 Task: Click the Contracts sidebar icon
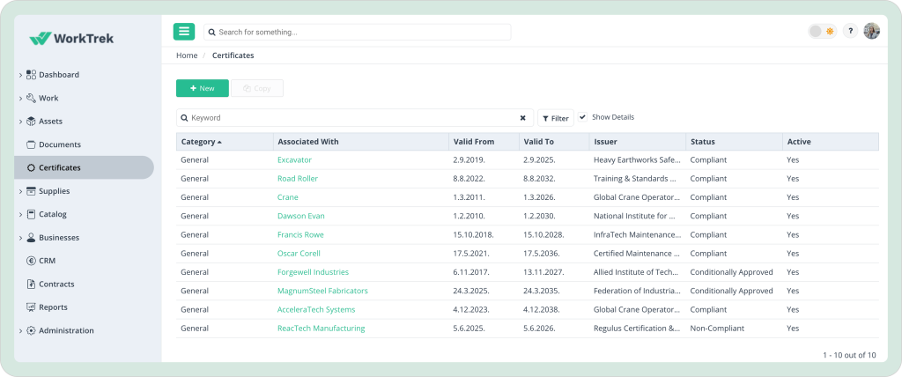[x=32, y=285]
